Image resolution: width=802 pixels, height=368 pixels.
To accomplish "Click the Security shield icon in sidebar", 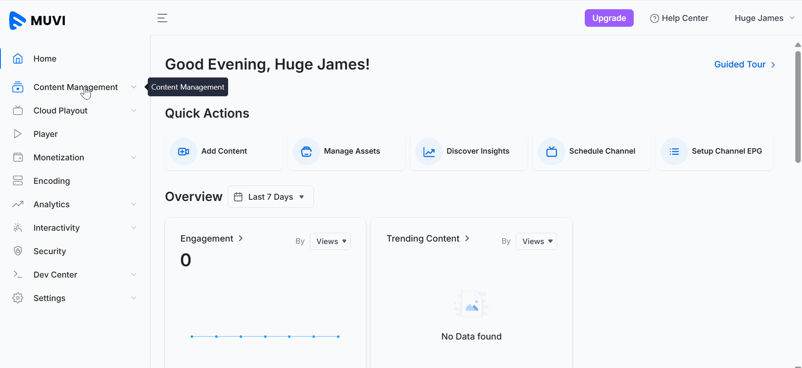I will click(18, 251).
